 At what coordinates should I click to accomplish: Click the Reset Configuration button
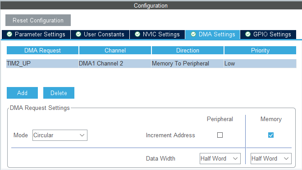38,20
